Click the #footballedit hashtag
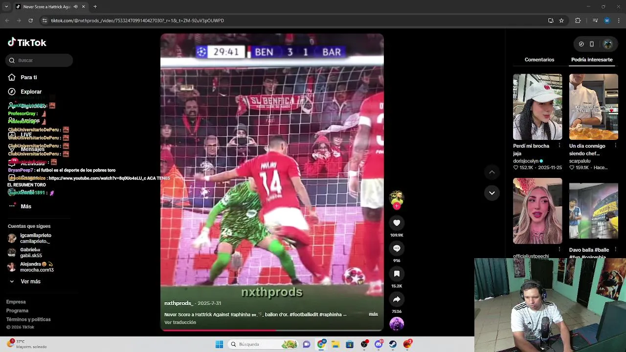The image size is (626, 352). 303,314
